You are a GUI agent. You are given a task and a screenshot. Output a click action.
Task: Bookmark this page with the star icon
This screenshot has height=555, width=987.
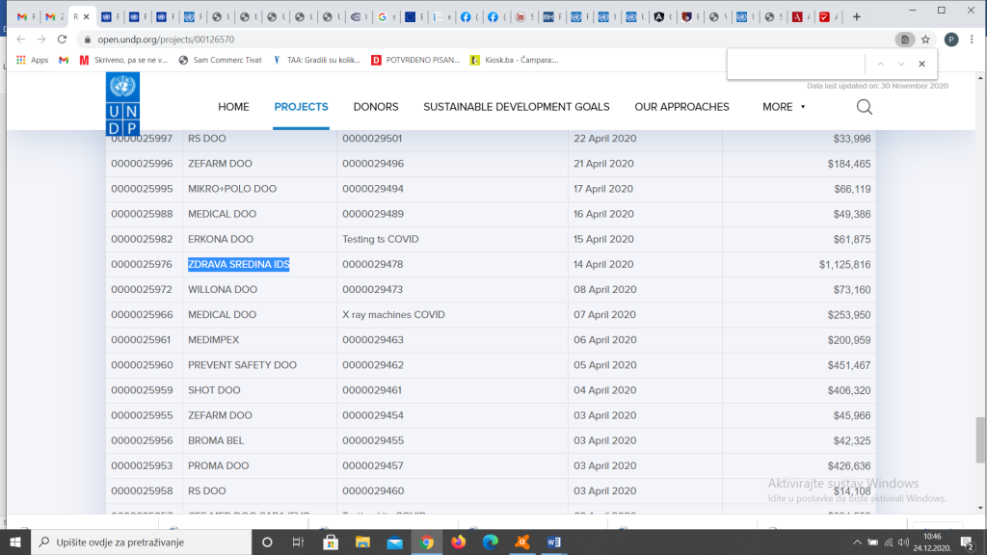click(x=925, y=39)
